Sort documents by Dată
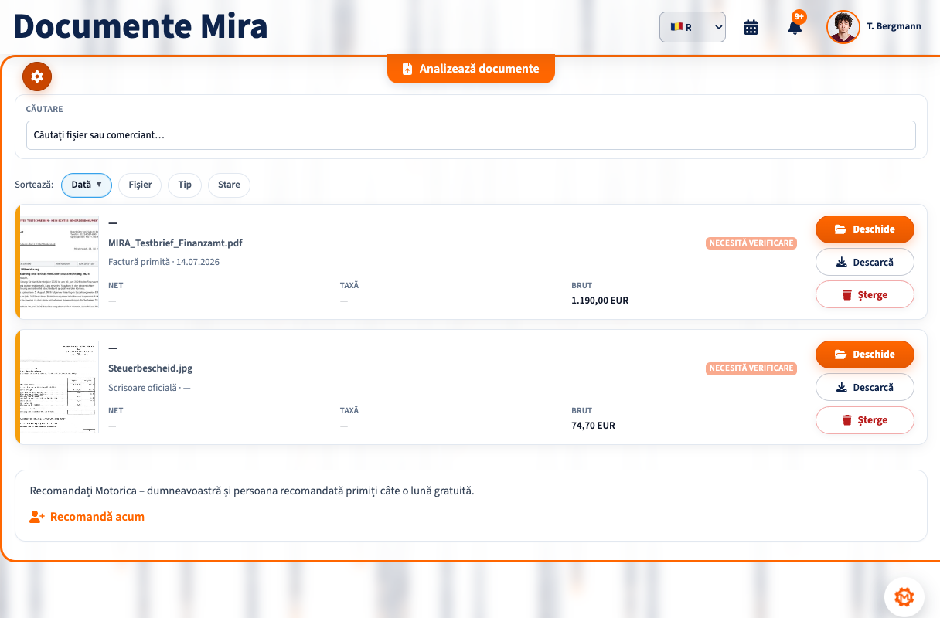Viewport: 940px width, 618px height. (87, 185)
